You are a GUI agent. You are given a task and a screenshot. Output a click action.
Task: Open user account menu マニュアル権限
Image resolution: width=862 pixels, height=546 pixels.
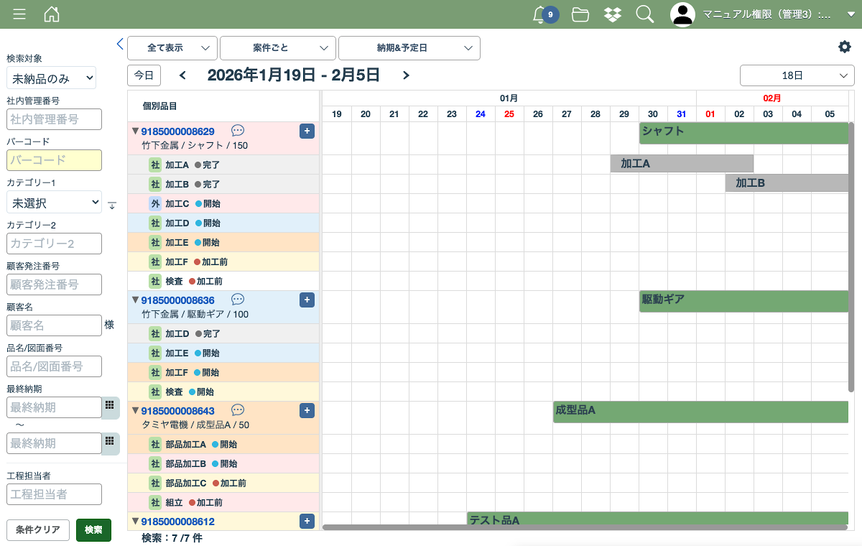coord(761,14)
